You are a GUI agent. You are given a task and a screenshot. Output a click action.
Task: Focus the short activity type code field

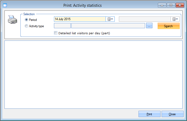point(62,26)
